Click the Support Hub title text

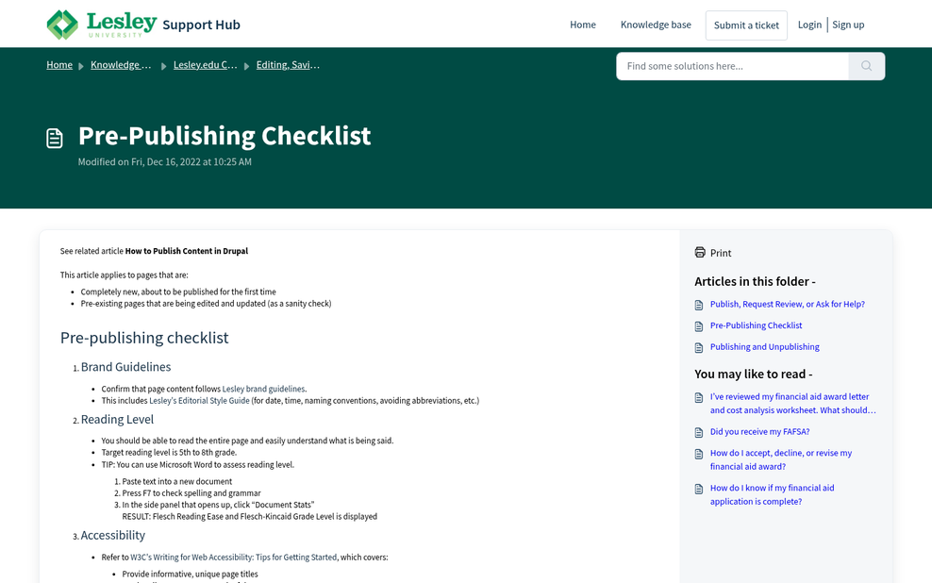(202, 25)
